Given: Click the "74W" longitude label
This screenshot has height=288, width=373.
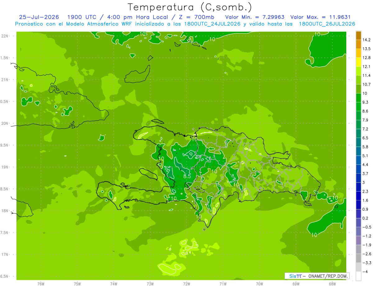Looking at the screenshot, I should click(114, 284).
